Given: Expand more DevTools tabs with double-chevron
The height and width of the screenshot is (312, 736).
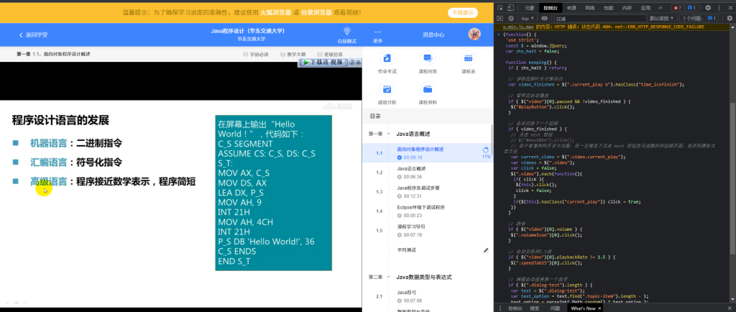Looking at the screenshot, I should [660, 7].
